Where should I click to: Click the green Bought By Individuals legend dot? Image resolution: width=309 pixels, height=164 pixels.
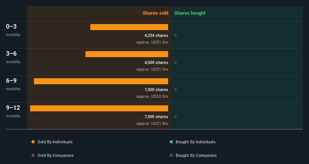click(x=171, y=142)
